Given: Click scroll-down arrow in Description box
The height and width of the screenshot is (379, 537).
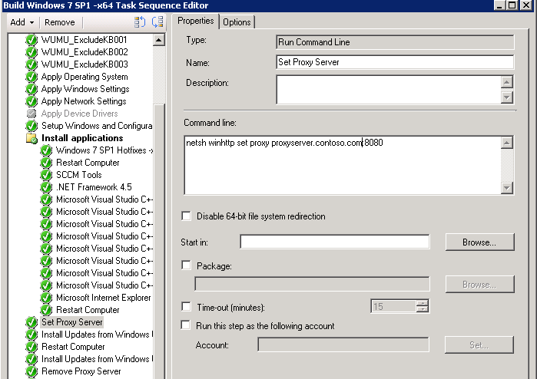Looking at the screenshot, I should coord(506,97).
